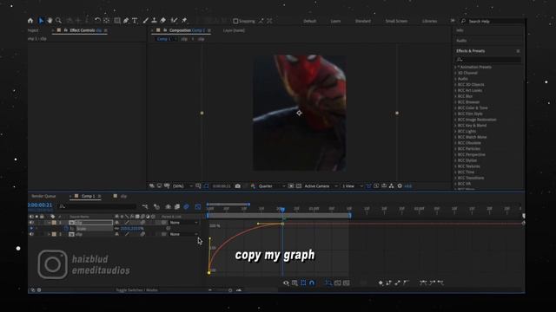Open Effects & Presets panel menu
The image size is (556, 312).
(518, 51)
